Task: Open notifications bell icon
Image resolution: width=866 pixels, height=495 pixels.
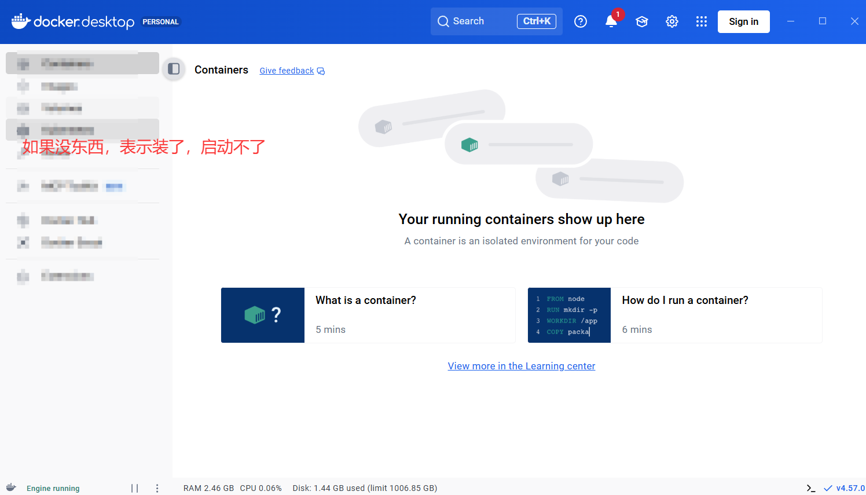Action: pos(611,21)
